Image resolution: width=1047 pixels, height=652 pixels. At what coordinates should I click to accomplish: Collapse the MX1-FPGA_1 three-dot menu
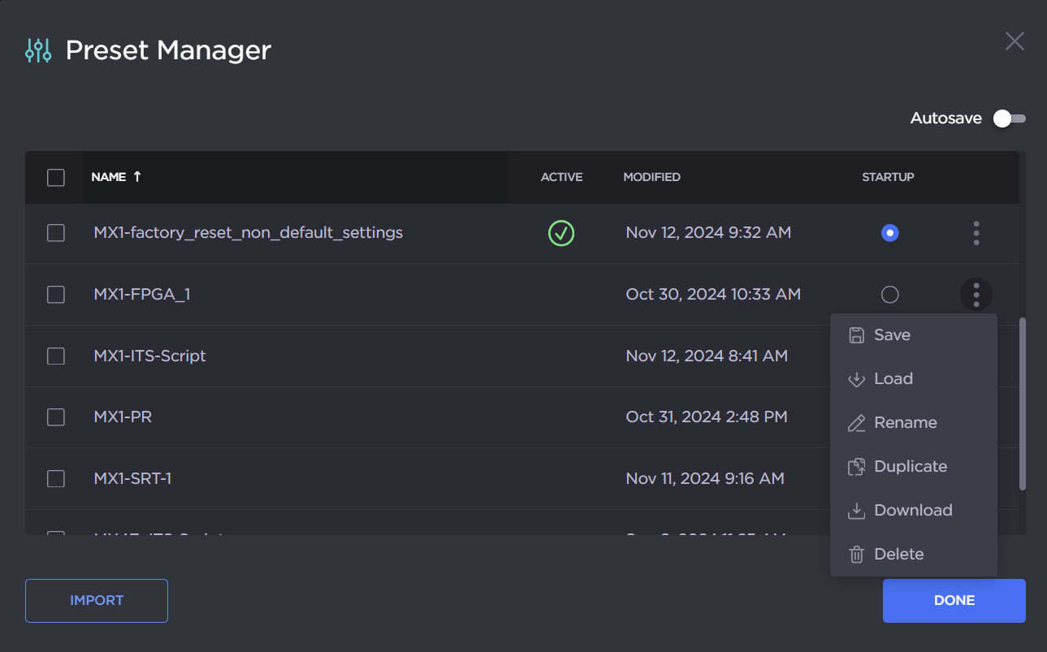tap(976, 294)
